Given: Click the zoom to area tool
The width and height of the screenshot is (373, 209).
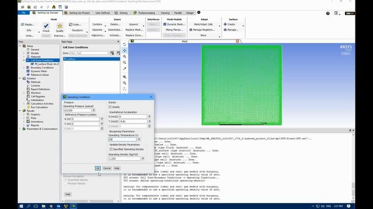Looking at the screenshot, I should (124, 62).
